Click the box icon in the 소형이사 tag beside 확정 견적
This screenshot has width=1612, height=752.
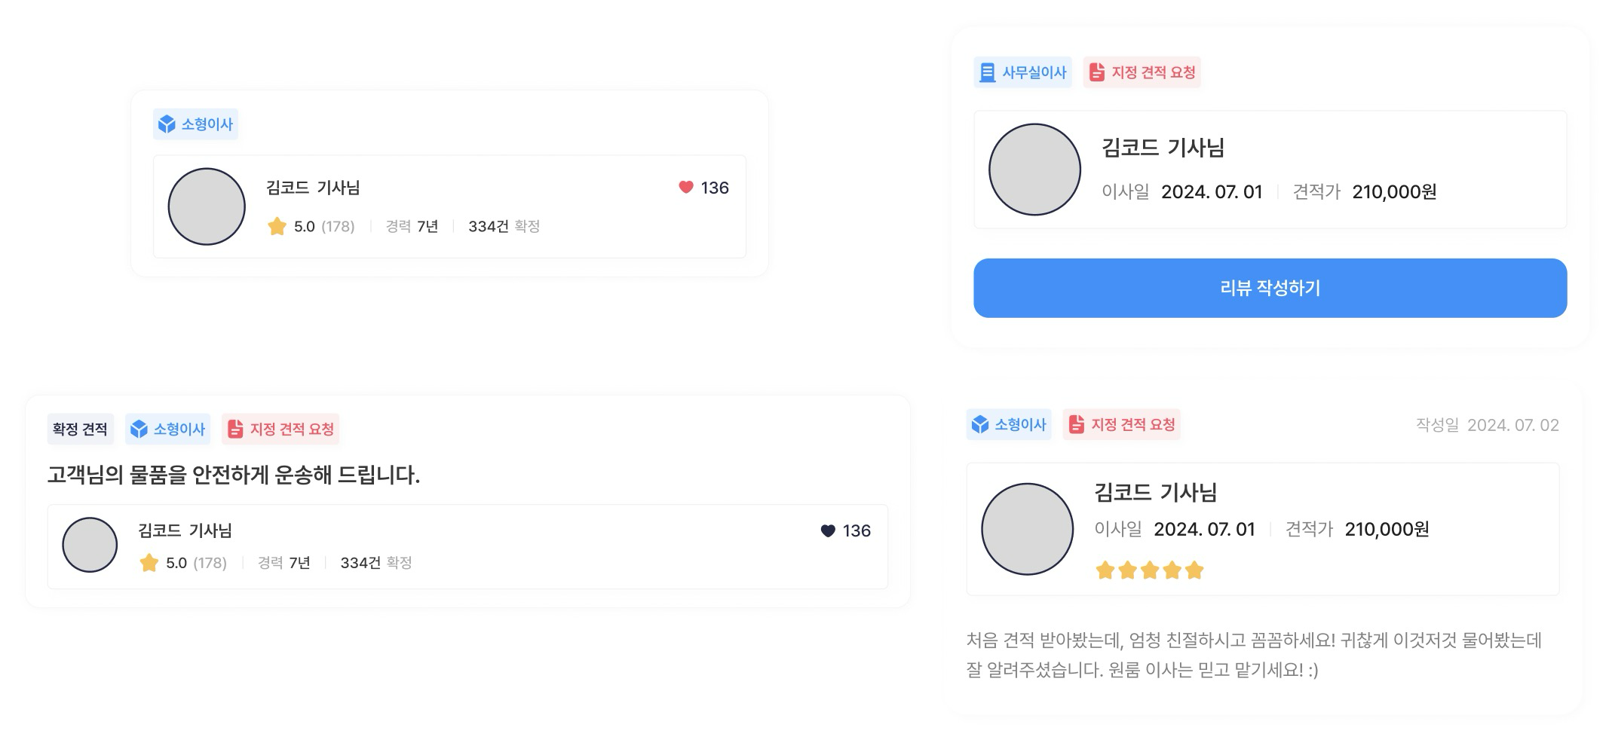[x=139, y=429]
